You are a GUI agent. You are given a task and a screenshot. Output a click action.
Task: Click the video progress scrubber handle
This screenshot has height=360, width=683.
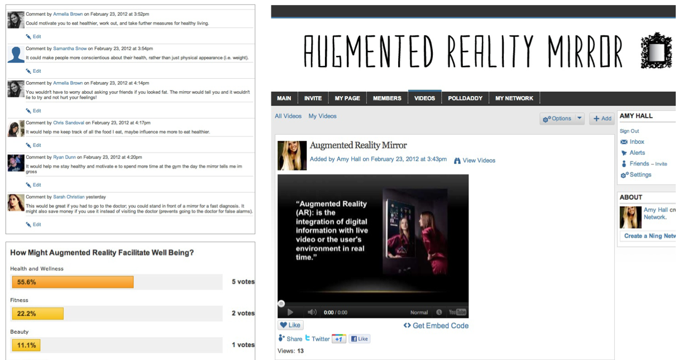click(281, 304)
